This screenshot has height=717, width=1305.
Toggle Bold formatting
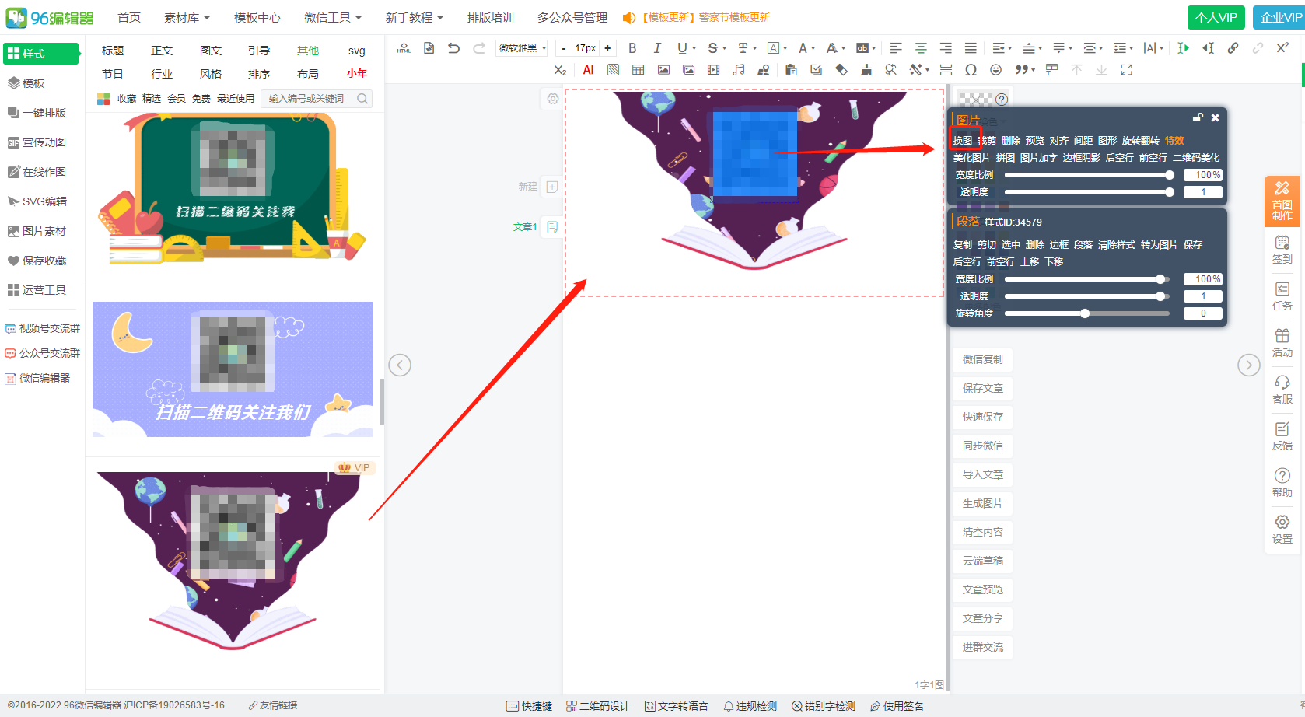(632, 48)
